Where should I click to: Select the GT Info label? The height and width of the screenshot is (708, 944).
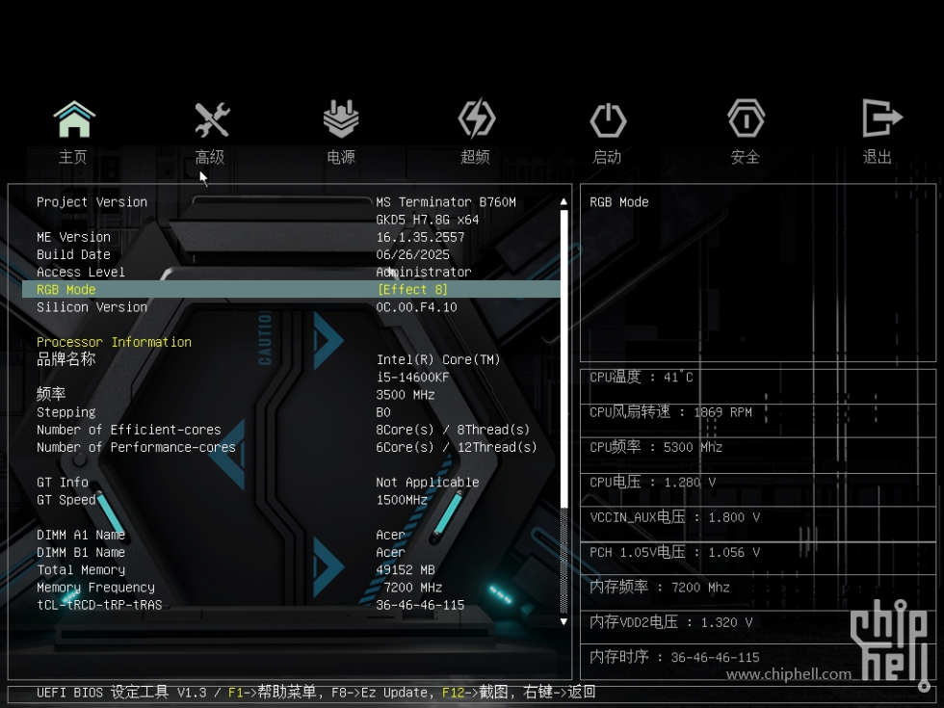[x=63, y=483]
